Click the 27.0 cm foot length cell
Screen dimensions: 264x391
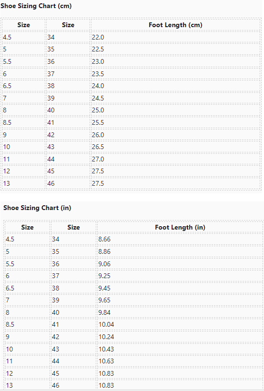tap(175, 159)
